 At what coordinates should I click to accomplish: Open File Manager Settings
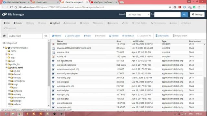tap(197, 15)
